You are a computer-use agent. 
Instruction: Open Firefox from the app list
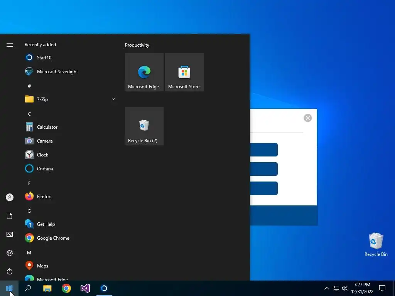click(71, 196)
